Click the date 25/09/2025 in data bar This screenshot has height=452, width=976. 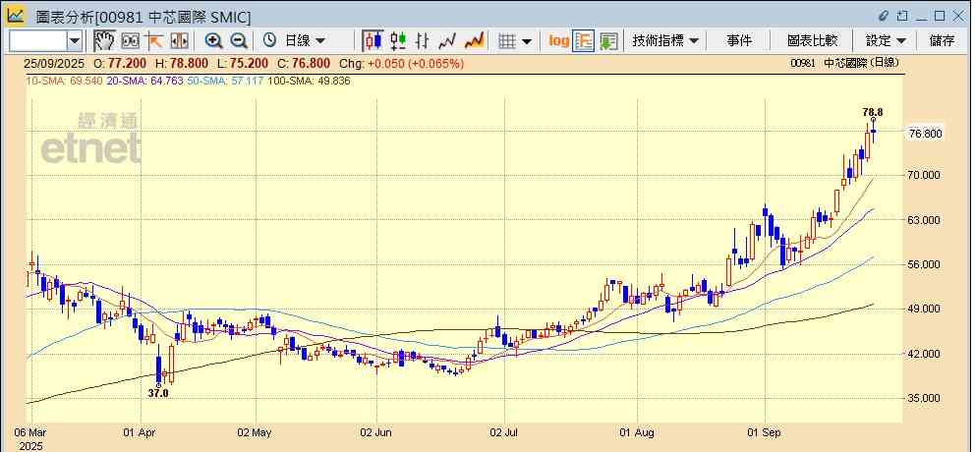click(52, 63)
